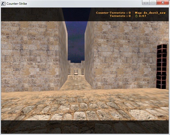The image size is (170, 135).
Task: Click the Counter-Strike window title text
Action: click(17, 4)
